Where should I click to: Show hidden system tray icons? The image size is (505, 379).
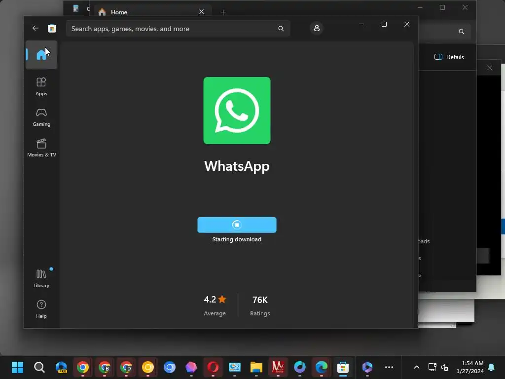[x=416, y=367]
